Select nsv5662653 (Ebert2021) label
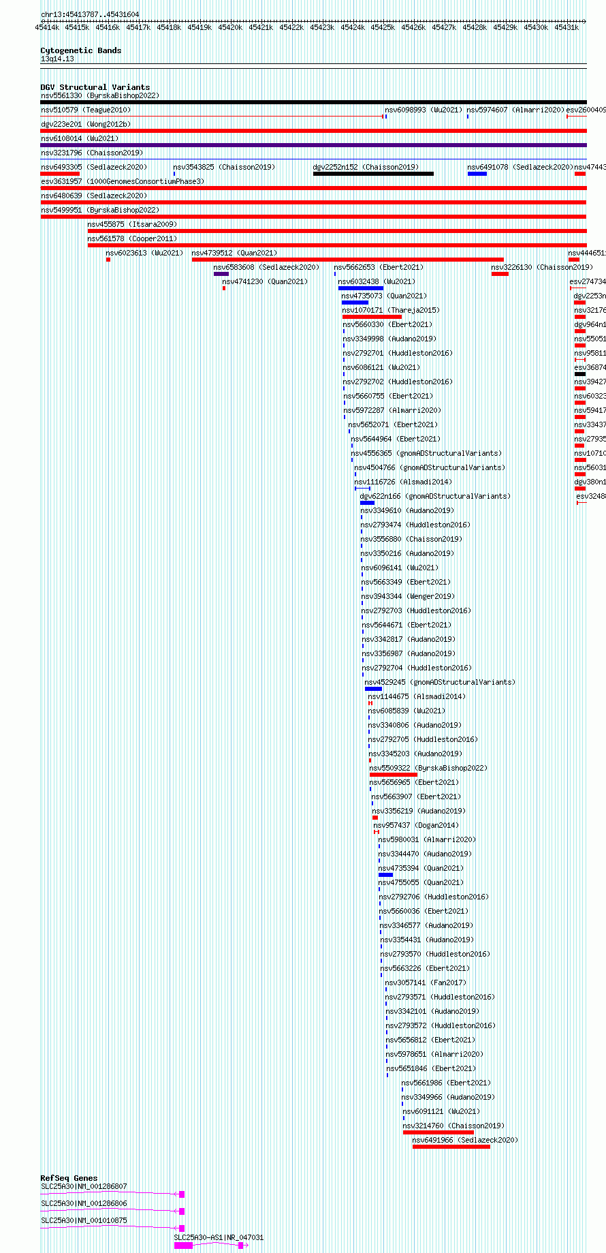The width and height of the screenshot is (606, 1253). 379,267
